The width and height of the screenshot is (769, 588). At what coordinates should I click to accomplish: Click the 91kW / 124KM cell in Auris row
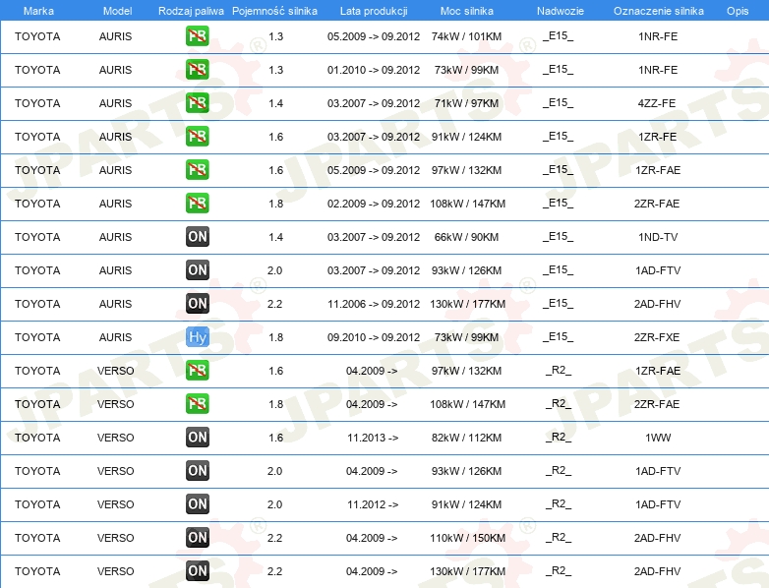(466, 137)
